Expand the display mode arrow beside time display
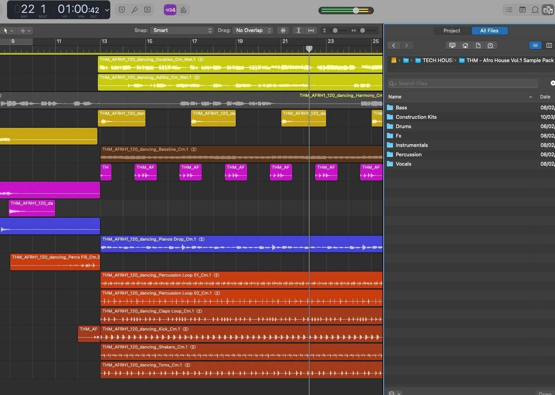Image resolution: width=555 pixels, height=395 pixels. (107, 10)
